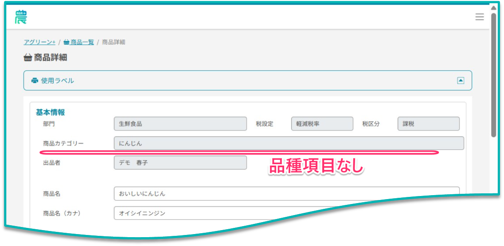Go to アグリーン+ breadcrumb link
504x246 pixels.
pyautogui.click(x=39, y=42)
